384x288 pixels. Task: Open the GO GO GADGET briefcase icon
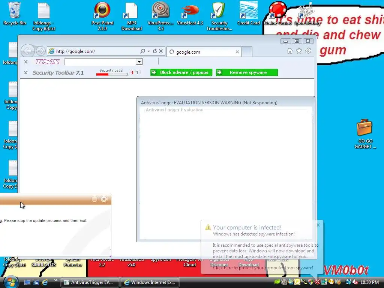365,134
